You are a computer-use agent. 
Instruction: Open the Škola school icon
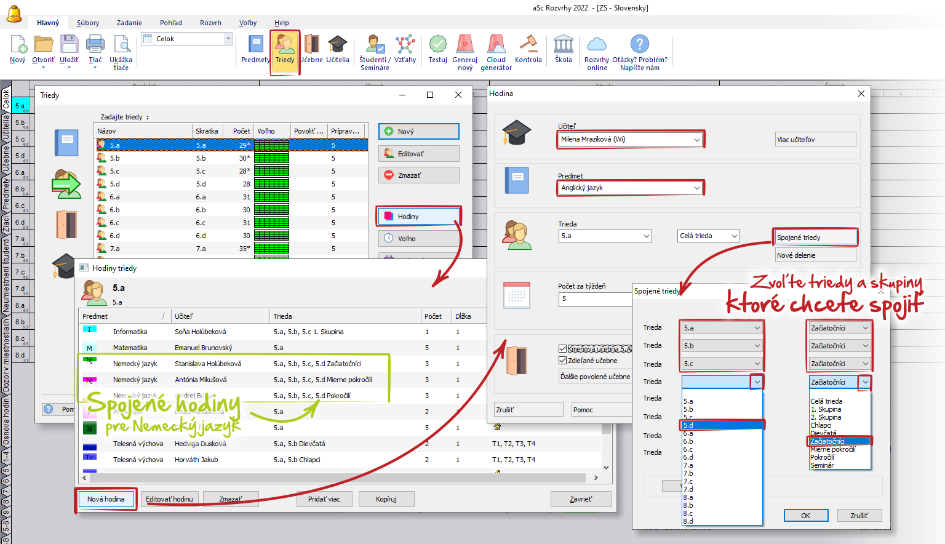(564, 45)
